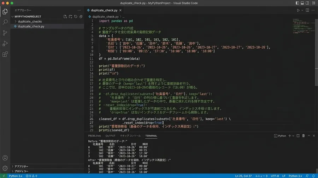Open the feedback icon in status bar

click(307, 176)
